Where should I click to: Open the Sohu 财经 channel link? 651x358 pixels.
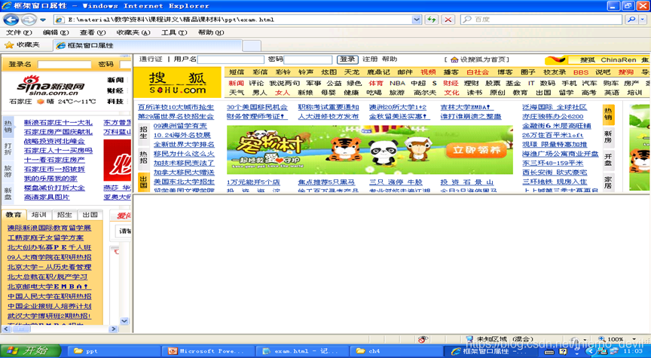tap(451, 83)
